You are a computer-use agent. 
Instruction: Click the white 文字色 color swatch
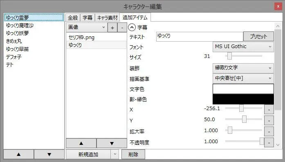(x=243, y=89)
